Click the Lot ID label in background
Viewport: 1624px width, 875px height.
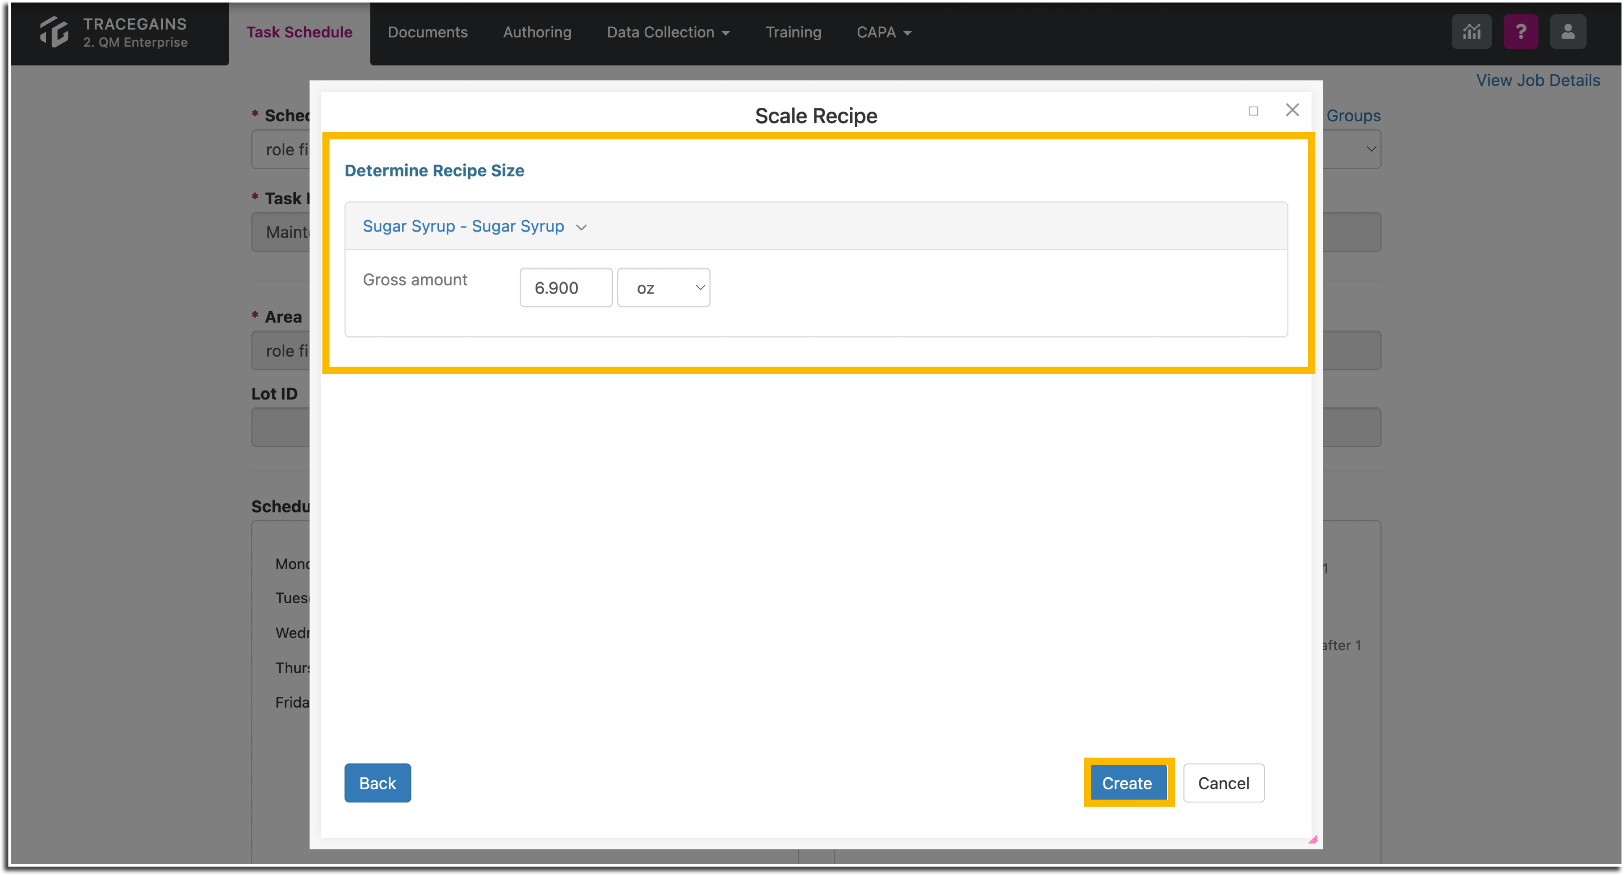click(x=274, y=394)
